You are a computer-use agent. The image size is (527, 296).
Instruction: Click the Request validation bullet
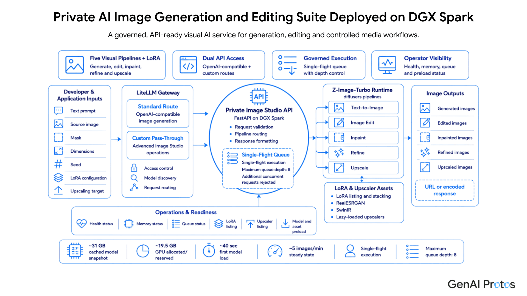click(254, 127)
